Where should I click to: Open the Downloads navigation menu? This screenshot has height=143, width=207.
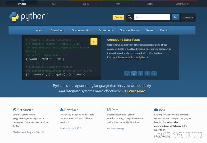click(58, 30)
